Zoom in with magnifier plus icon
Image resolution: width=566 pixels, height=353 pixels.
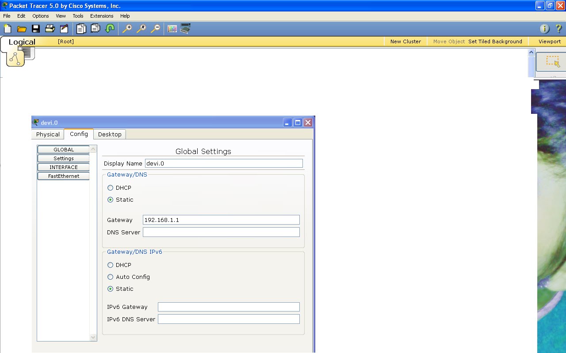click(x=127, y=29)
